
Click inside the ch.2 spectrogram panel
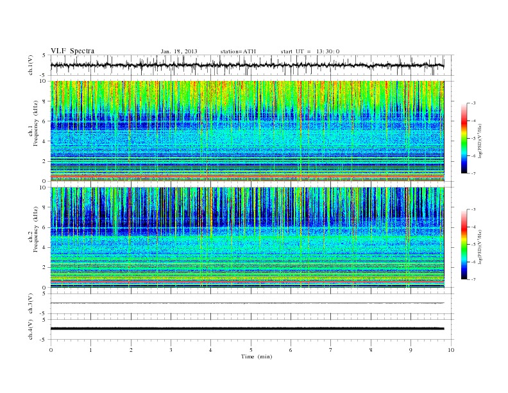(x=247, y=238)
